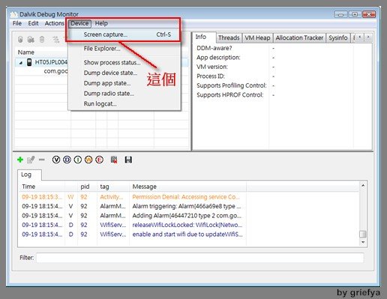Collapse the HT05JPL004 device tree node
Screen dimensions: 387x299
pyautogui.click(x=21, y=63)
